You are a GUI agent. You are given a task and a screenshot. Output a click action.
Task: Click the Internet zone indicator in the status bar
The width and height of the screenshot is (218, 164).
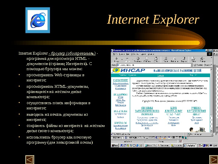(195, 134)
